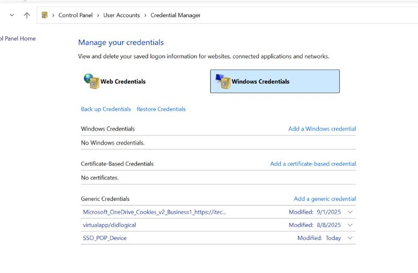
Task: Open Control Panel Home link
Action: click(18, 38)
